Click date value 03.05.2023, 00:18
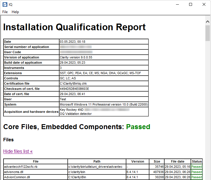Screen dimensions: 211x180 point(73,42)
